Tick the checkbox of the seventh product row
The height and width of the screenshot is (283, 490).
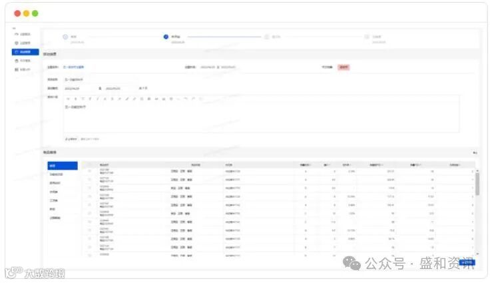coord(90,222)
